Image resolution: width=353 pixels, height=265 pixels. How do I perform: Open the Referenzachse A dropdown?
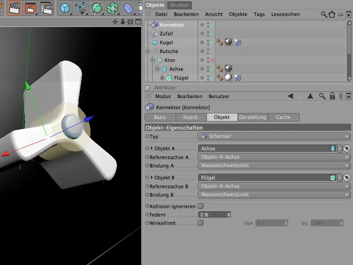pyautogui.click(x=274, y=157)
